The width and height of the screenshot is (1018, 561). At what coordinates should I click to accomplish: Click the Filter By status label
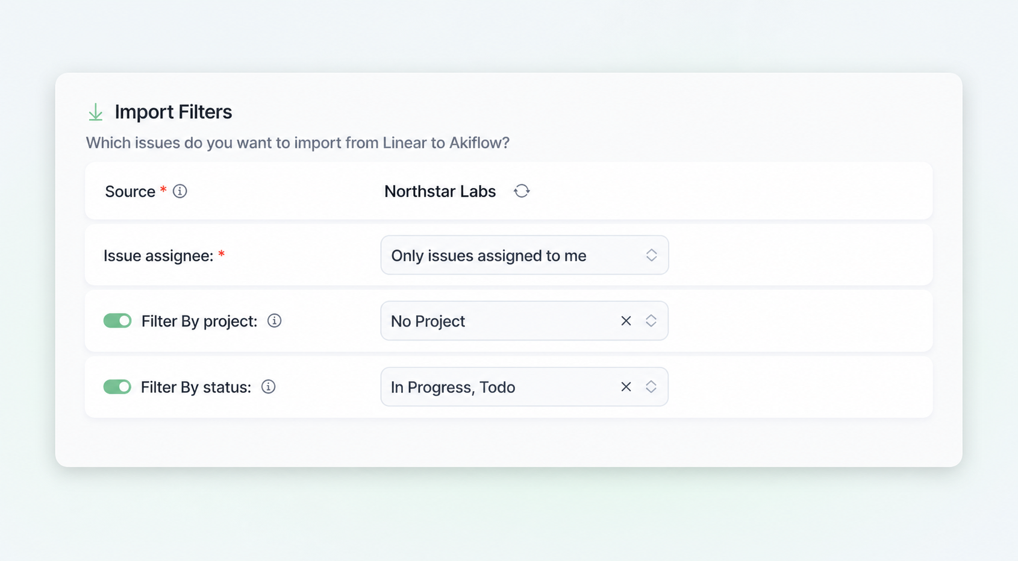point(196,387)
